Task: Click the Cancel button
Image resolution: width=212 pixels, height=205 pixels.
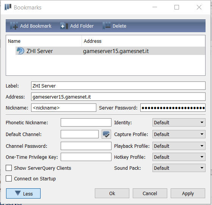Action: click(150, 193)
